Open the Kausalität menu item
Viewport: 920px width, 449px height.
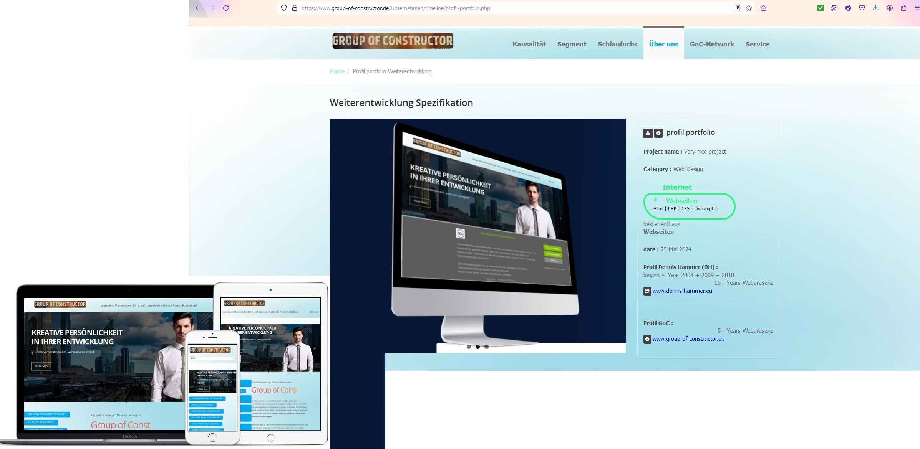(529, 44)
